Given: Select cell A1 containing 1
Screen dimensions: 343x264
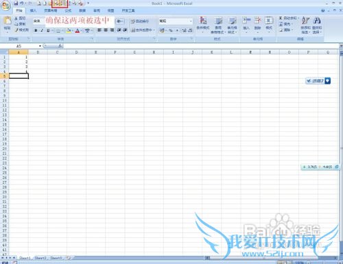Looking at the screenshot, I should pyautogui.click(x=19, y=57).
